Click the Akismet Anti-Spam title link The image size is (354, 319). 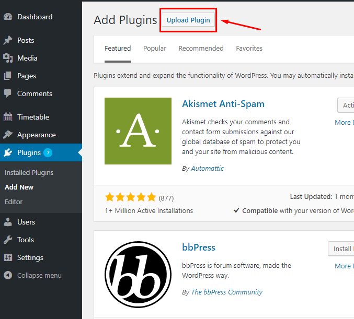coord(223,104)
